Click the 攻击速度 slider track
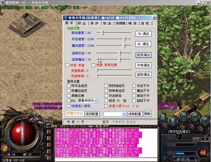211x162 pixels. point(114,39)
